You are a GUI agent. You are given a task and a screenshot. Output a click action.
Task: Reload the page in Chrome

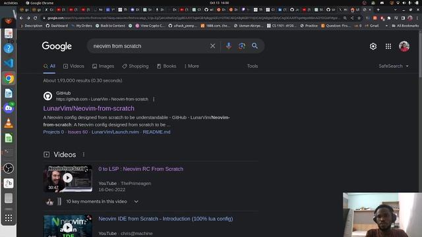(35, 18)
